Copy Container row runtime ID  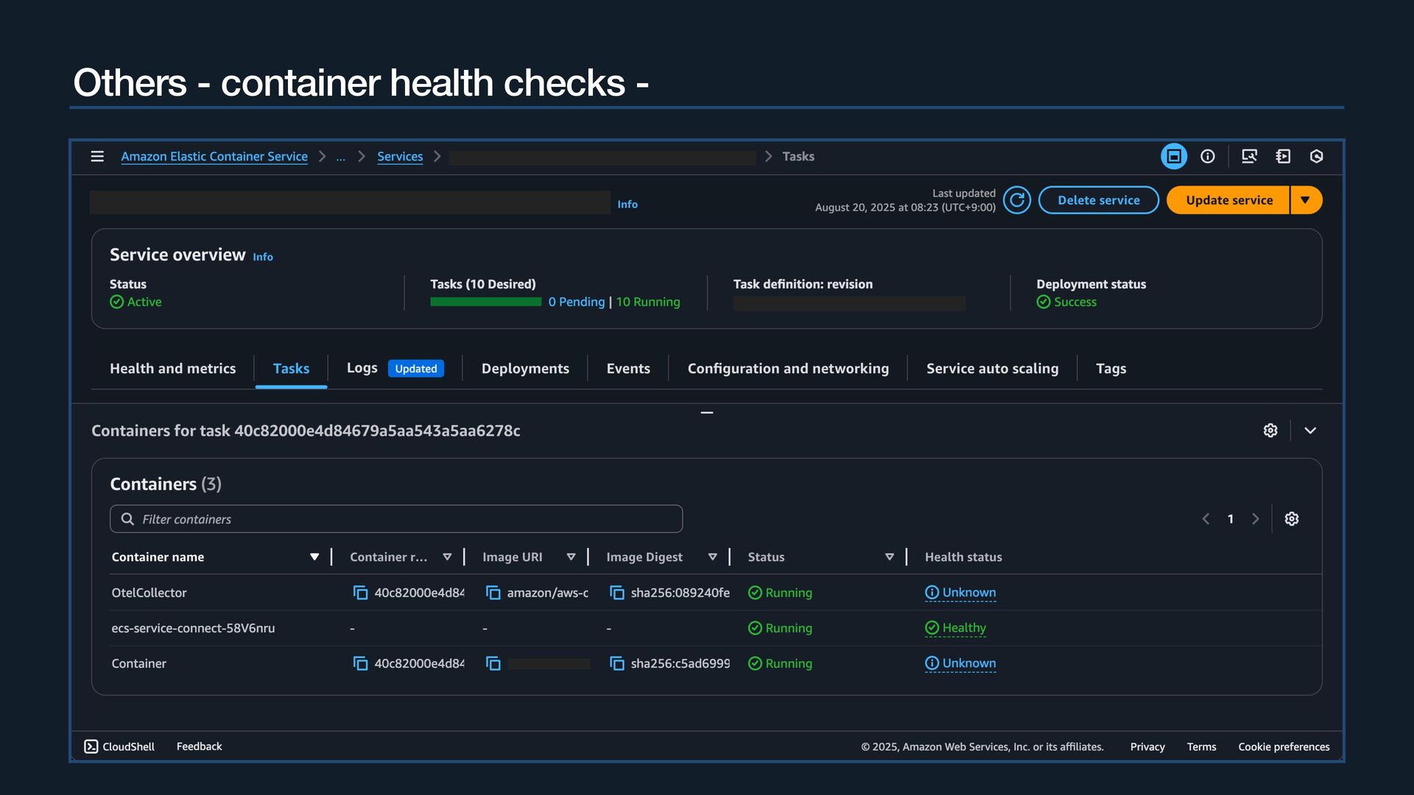point(360,663)
